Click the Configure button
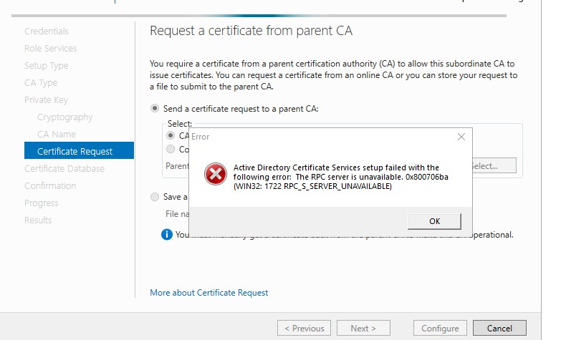This screenshot has height=340, width=566. point(440,328)
